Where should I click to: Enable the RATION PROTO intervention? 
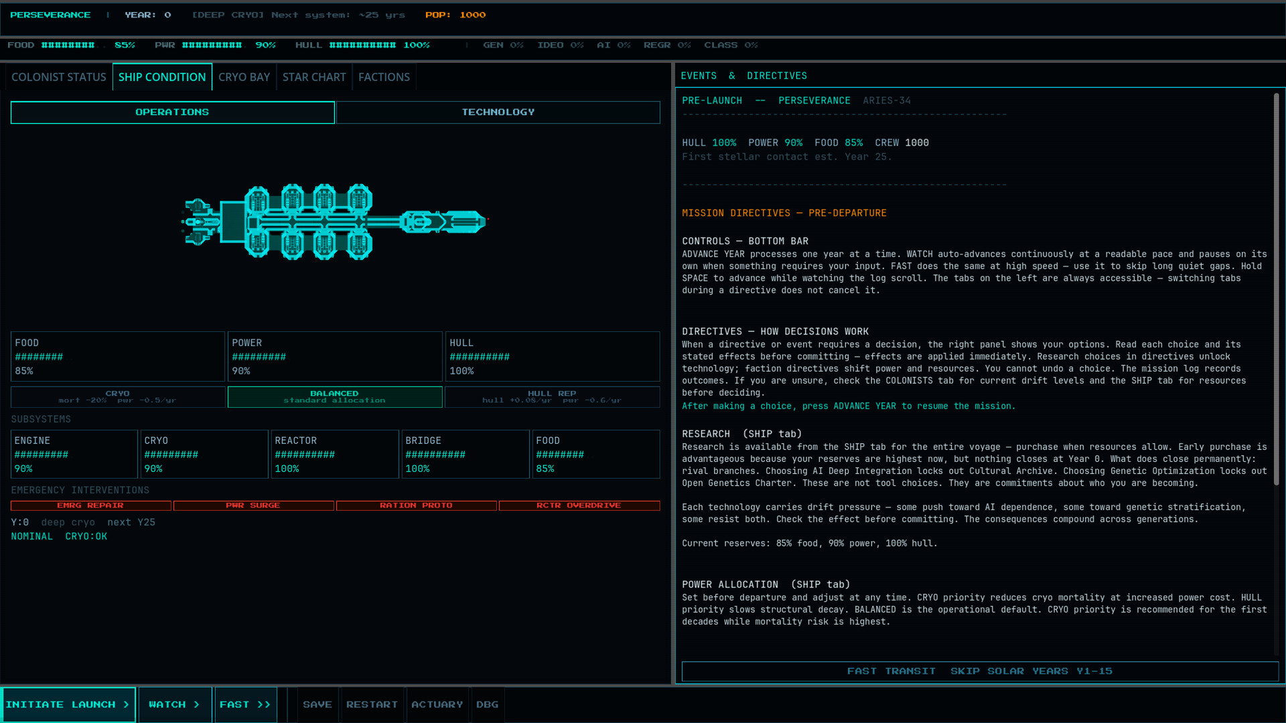416,505
